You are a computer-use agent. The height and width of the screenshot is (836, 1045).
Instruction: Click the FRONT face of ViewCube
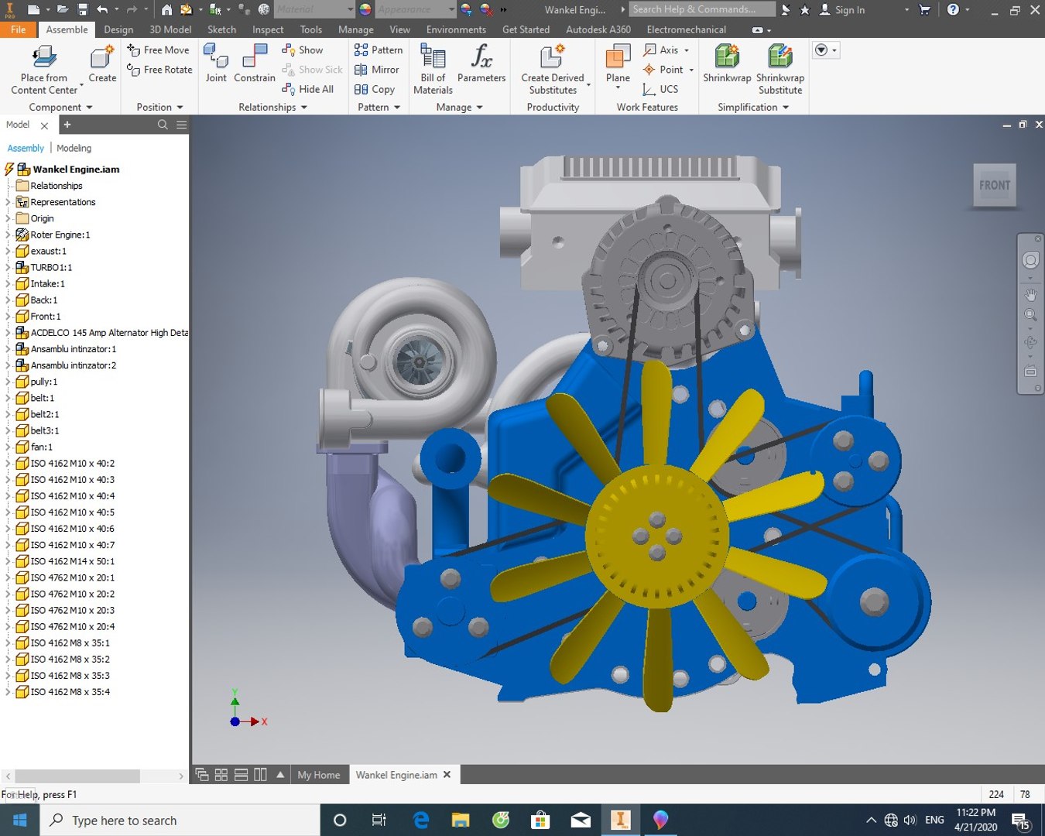[995, 185]
